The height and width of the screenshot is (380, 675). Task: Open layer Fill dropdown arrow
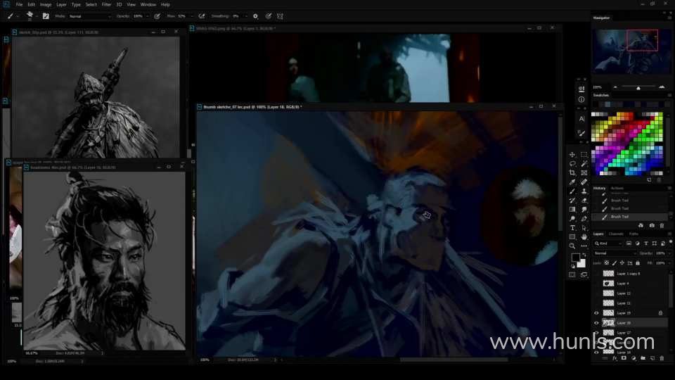668,262
